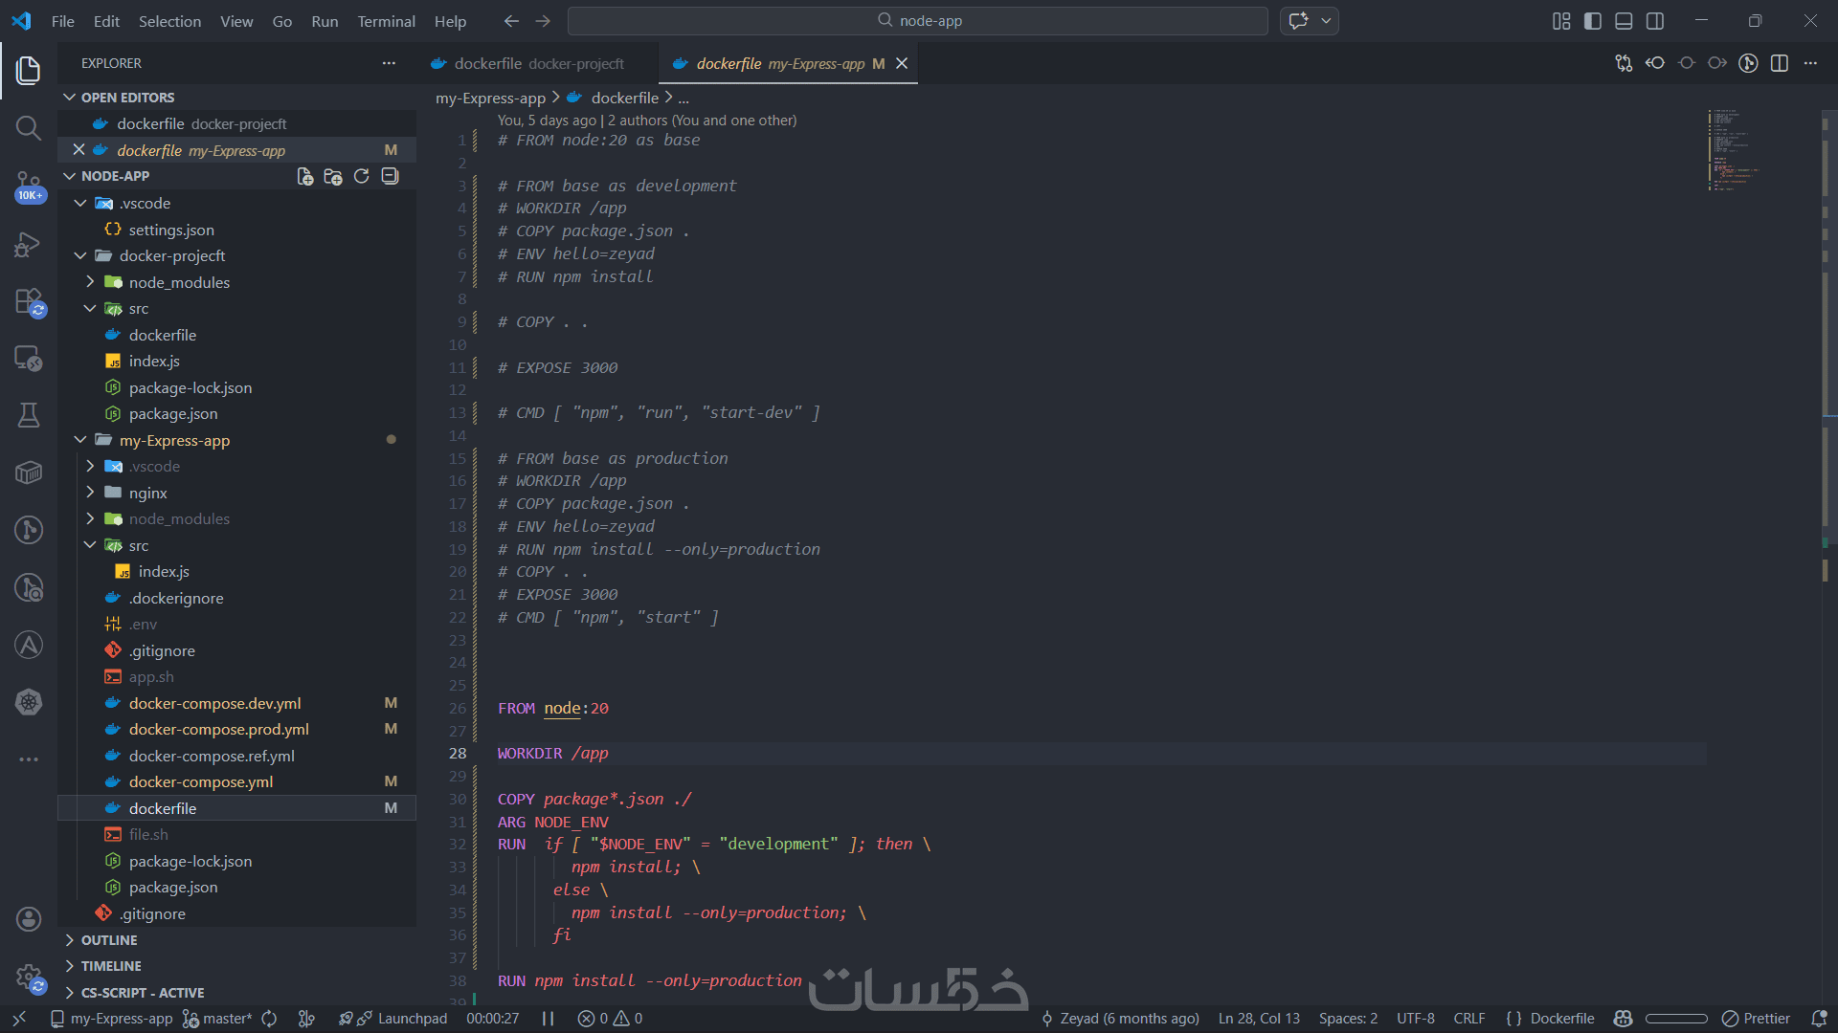Toggle Secondary Side Bar visibility

pos(1655,21)
